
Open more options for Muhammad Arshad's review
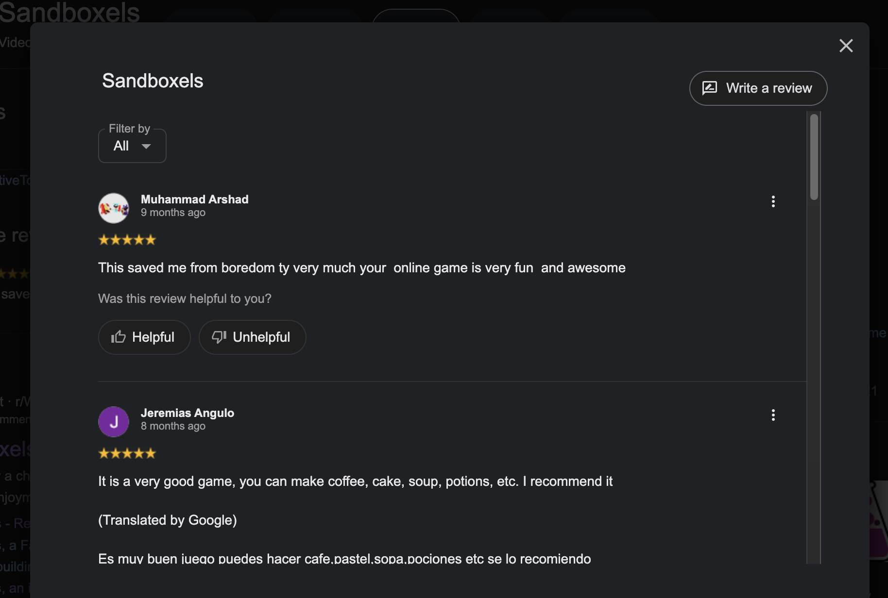773,201
